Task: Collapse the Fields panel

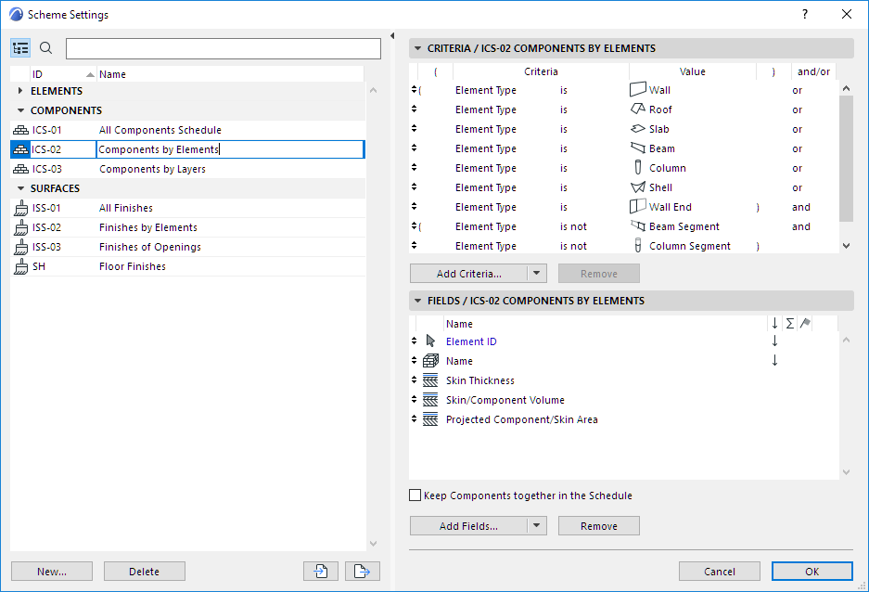Action: coord(418,301)
